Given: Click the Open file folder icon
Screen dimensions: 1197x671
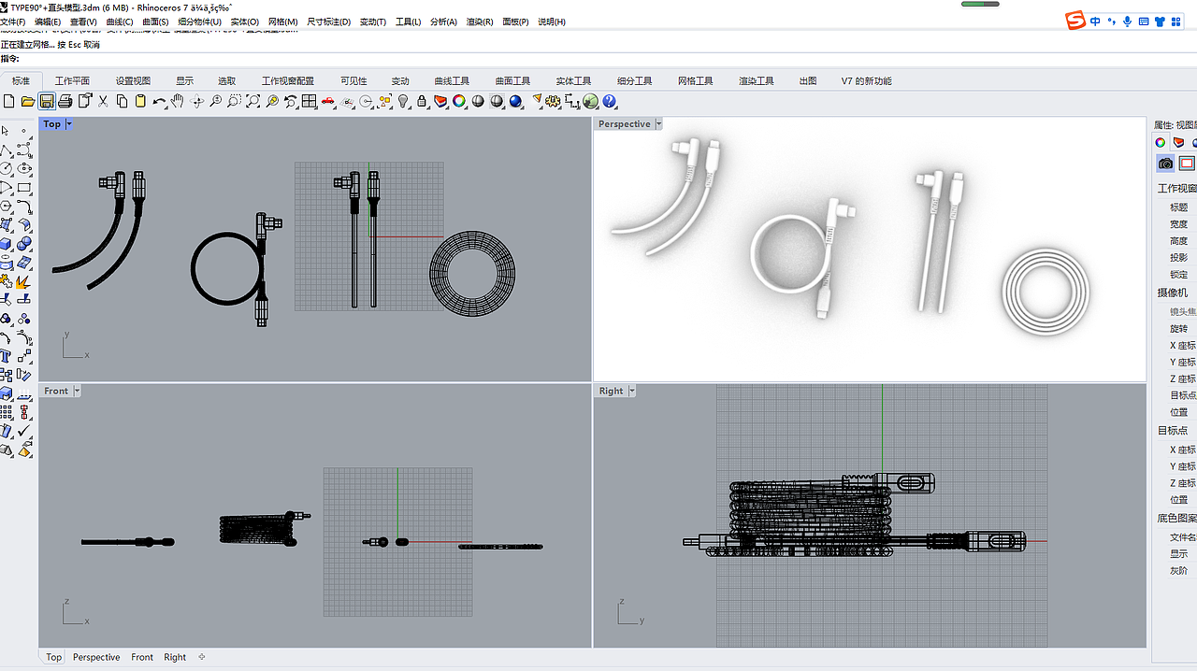Looking at the screenshot, I should pos(28,101).
